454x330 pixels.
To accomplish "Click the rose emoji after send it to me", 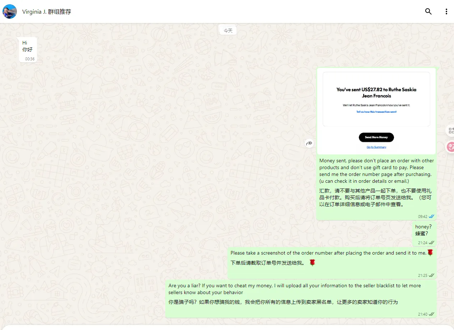I will pyautogui.click(x=430, y=252).
